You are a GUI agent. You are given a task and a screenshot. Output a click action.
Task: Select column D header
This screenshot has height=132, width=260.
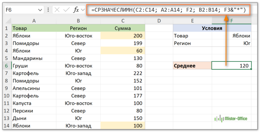tap(159, 21)
